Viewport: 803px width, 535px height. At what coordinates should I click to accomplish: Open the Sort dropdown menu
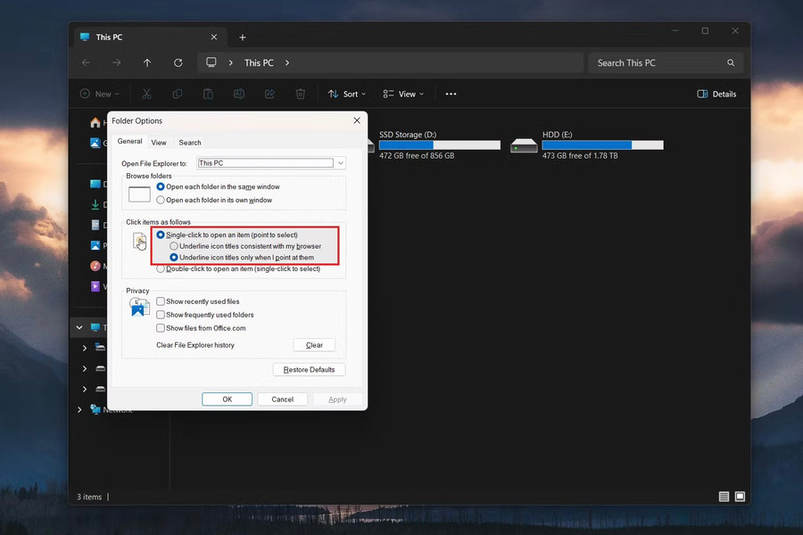pos(347,94)
